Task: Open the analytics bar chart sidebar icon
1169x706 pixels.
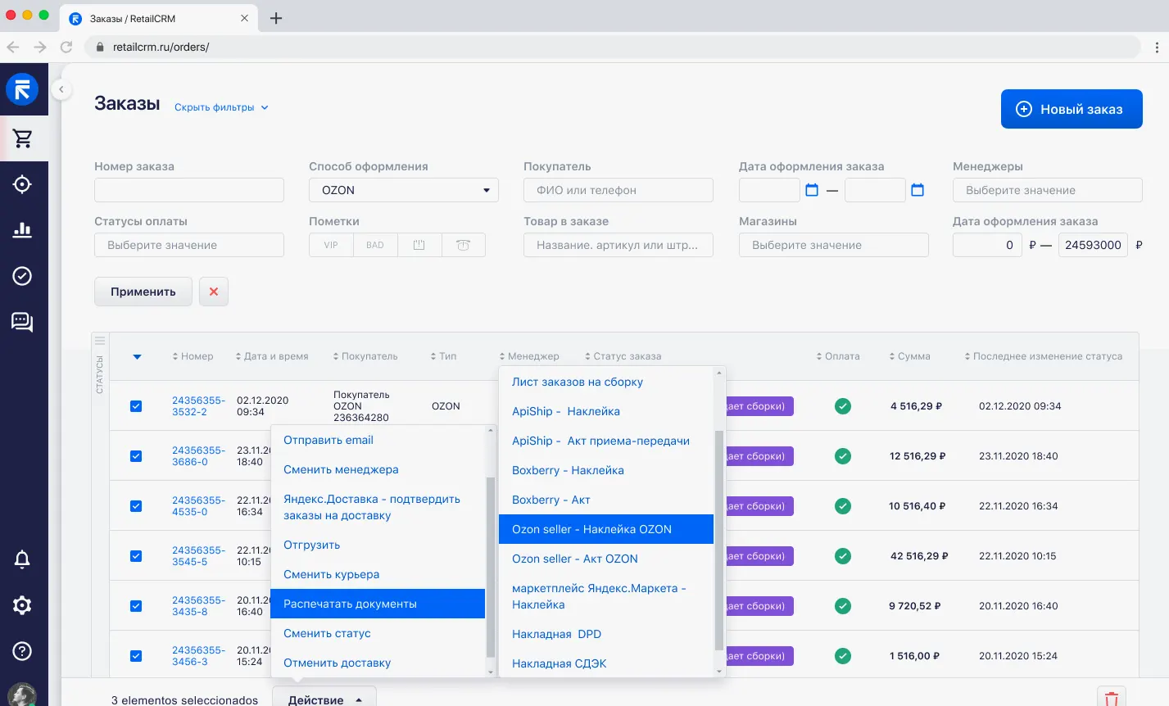Action: [x=22, y=230]
